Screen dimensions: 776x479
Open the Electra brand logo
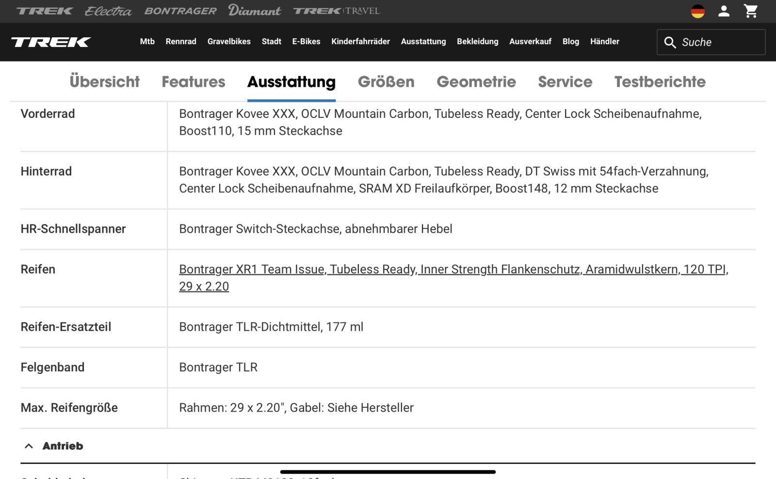click(108, 11)
